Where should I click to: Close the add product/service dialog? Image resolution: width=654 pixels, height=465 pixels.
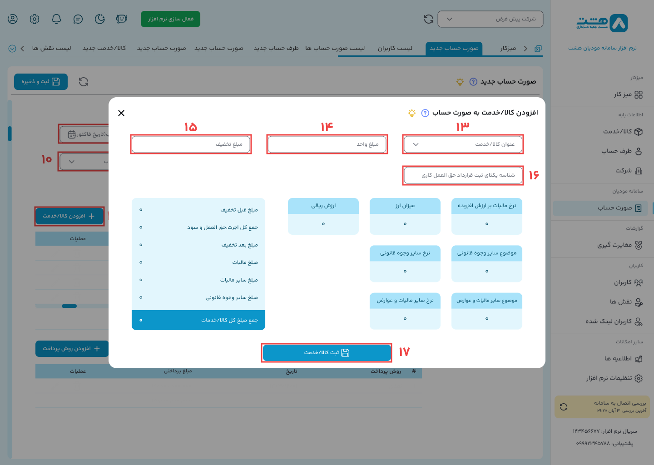coord(121,113)
